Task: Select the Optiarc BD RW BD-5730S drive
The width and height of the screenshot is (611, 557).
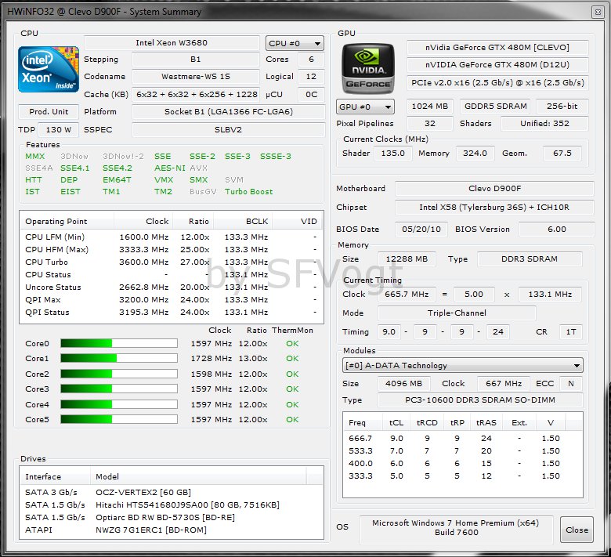Action: 172,517
